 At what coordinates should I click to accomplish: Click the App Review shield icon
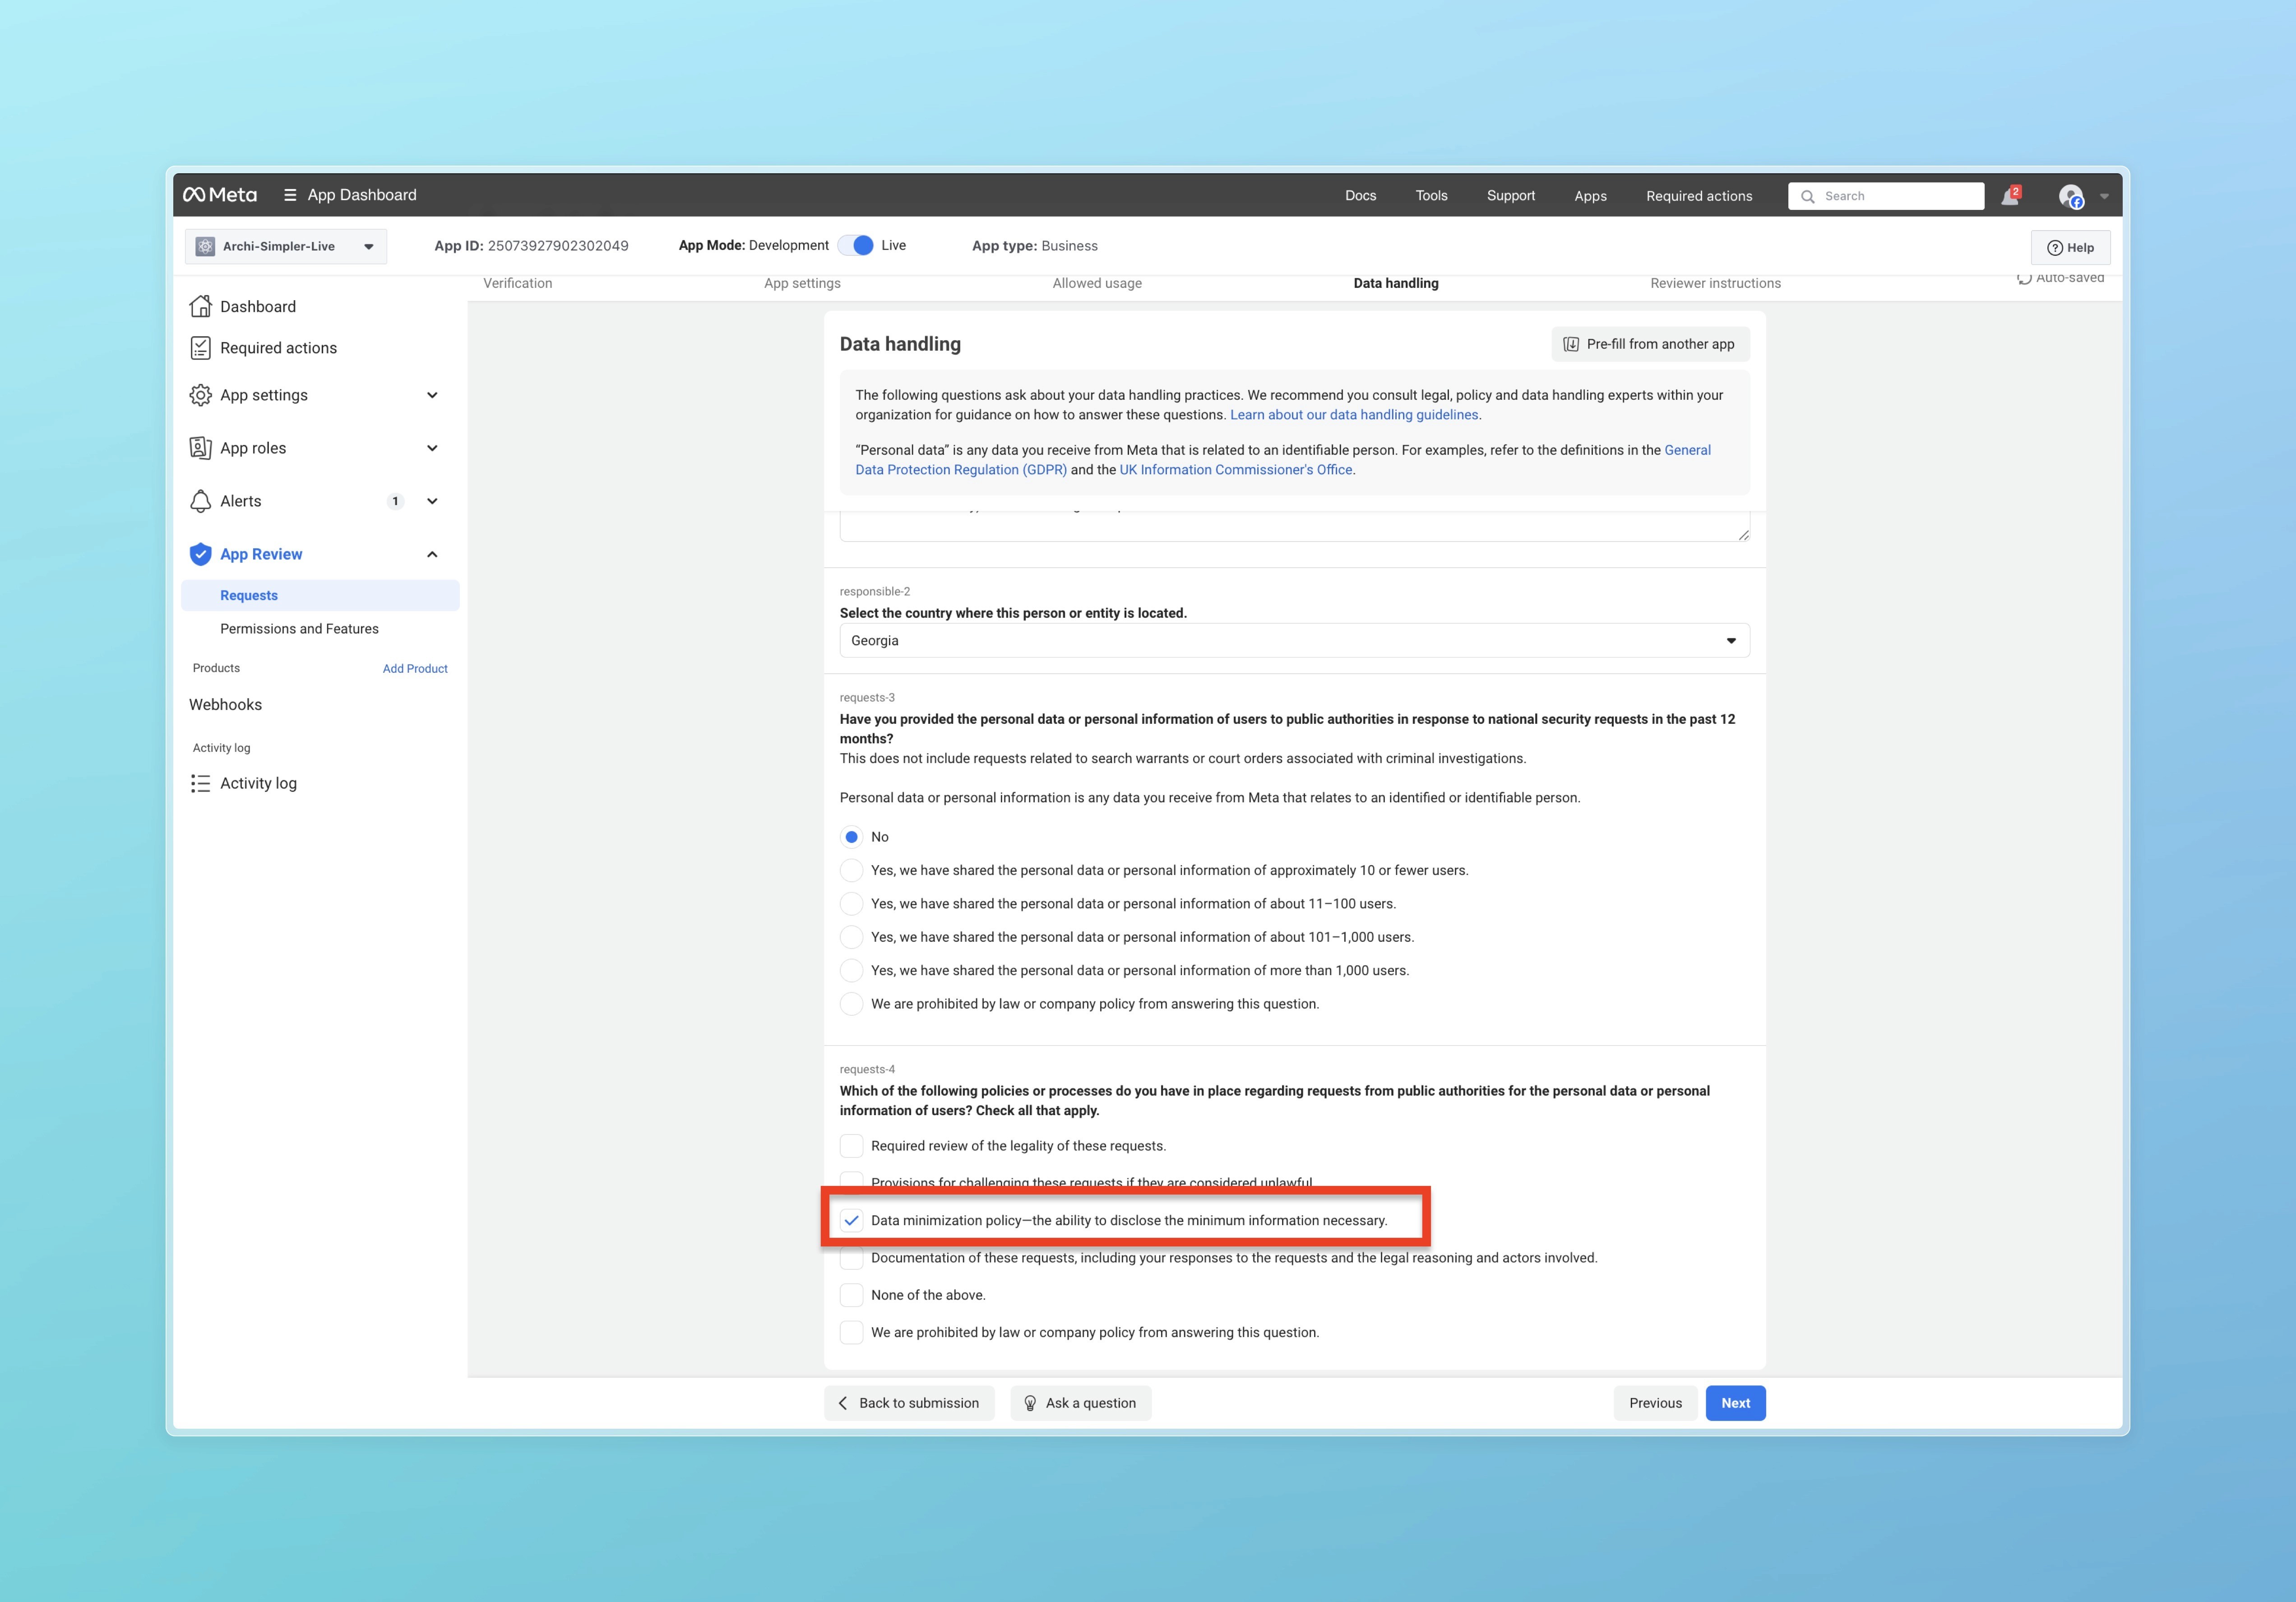pos(201,554)
